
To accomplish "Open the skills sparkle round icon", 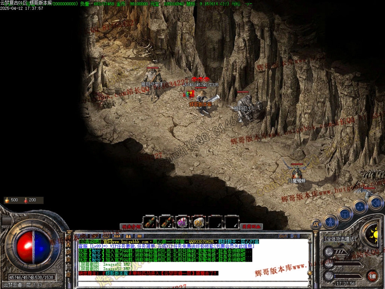I will [360, 207].
